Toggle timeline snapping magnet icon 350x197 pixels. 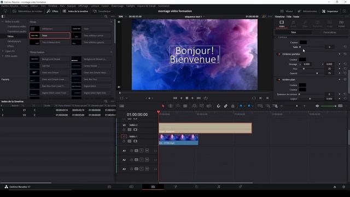[x=218, y=106]
